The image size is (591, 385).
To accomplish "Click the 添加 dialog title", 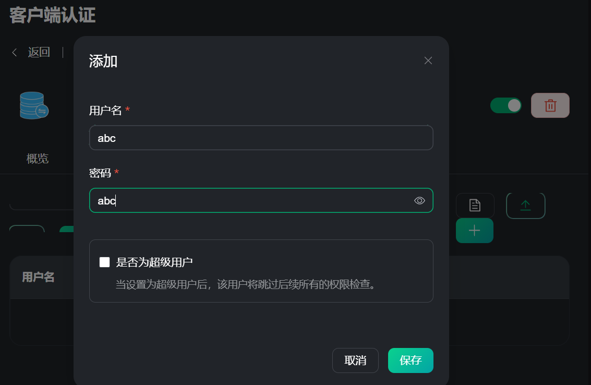I will pos(103,62).
